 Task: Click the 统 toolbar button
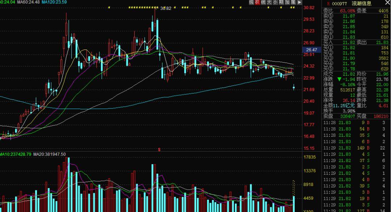[251, 2]
